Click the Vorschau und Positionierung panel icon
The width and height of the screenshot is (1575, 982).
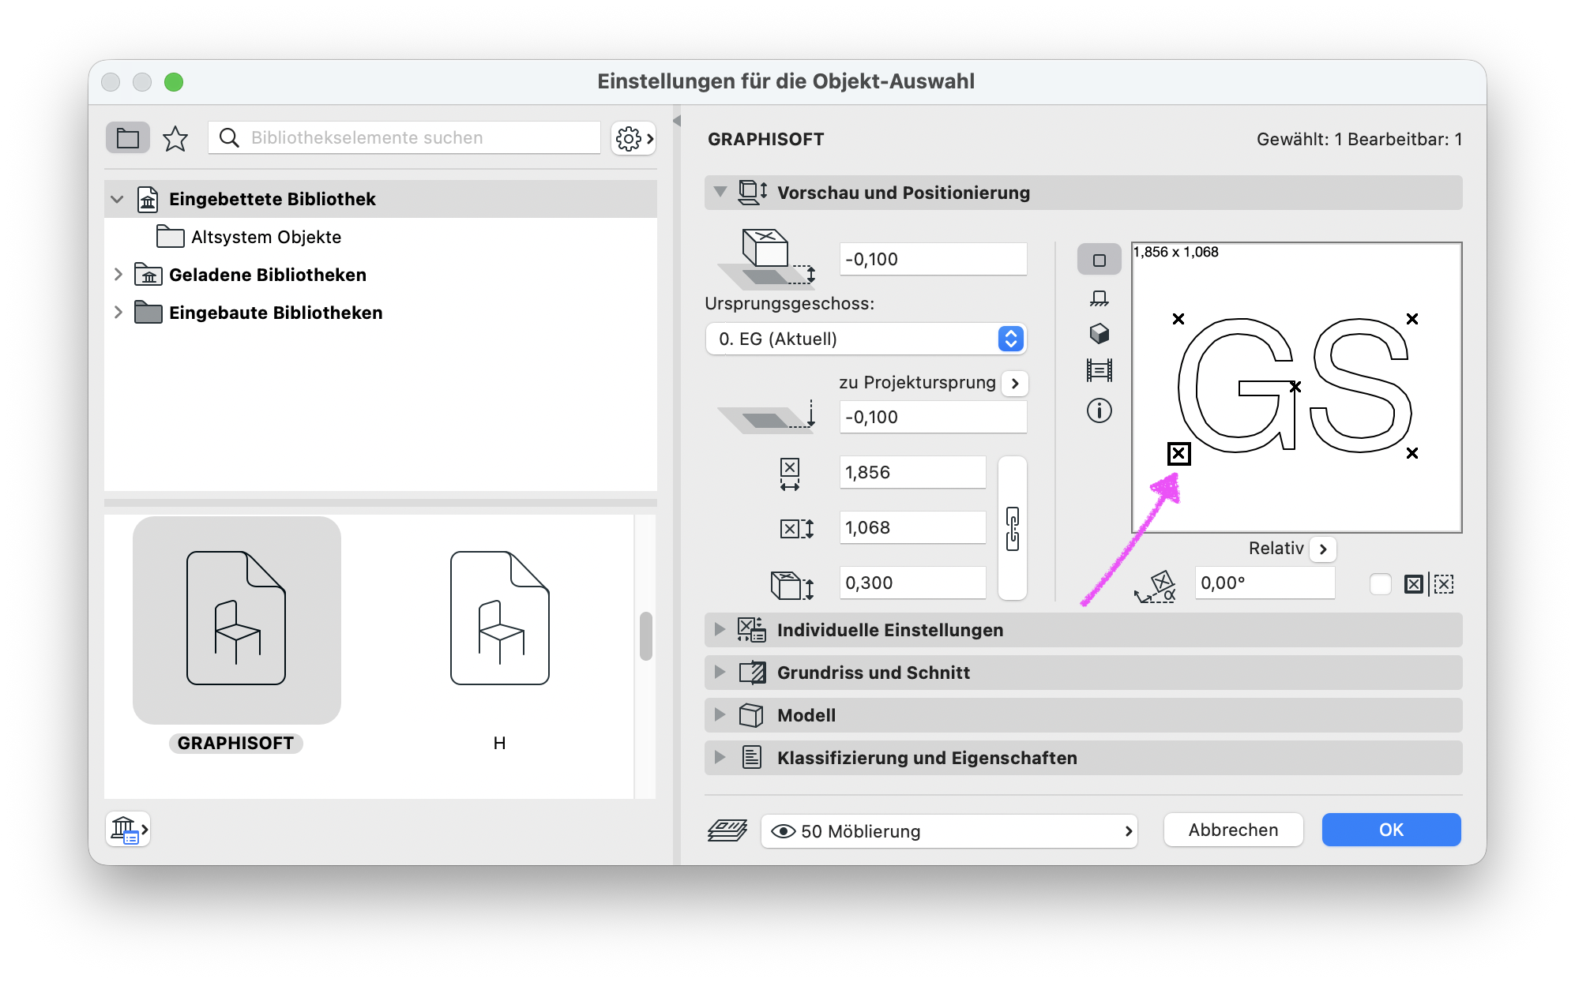(x=752, y=192)
